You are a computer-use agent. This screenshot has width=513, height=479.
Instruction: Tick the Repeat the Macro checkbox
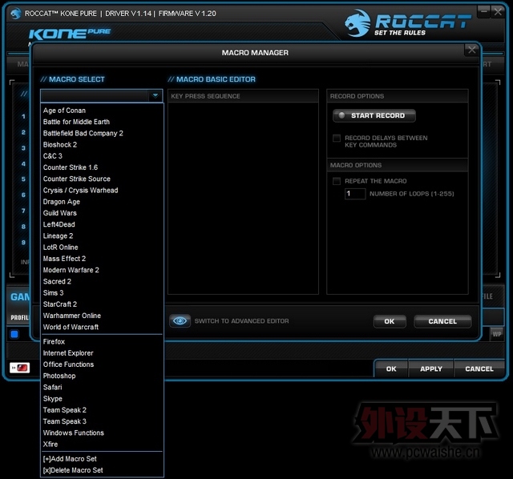click(337, 181)
